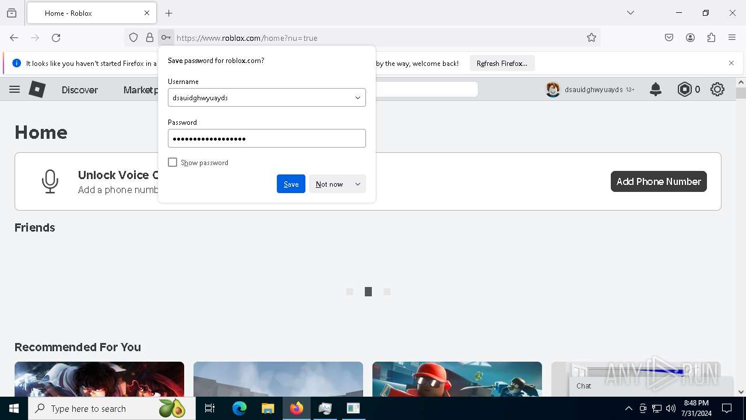Open the Marketplace menu item

coord(140,90)
